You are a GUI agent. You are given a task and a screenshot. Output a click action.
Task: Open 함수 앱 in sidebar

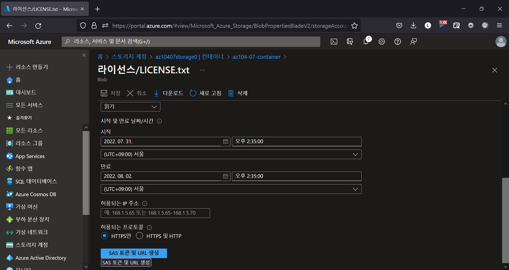coord(19,169)
